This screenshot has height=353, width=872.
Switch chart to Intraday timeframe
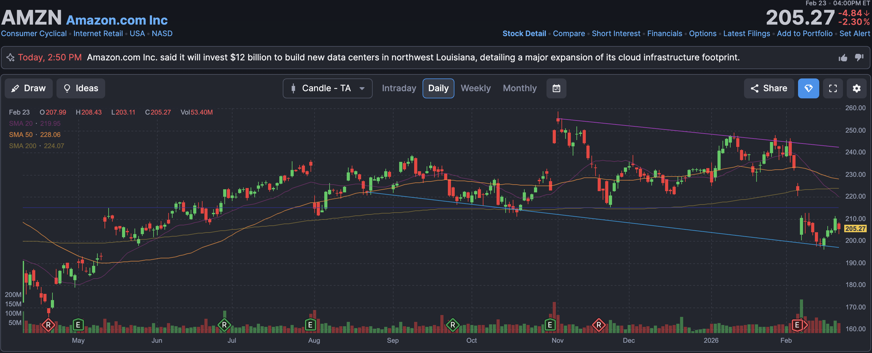399,88
